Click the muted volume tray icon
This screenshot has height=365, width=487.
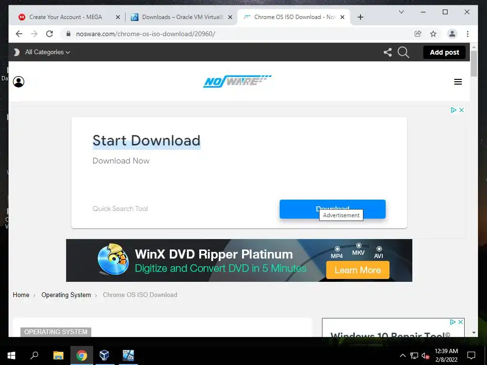(x=426, y=355)
